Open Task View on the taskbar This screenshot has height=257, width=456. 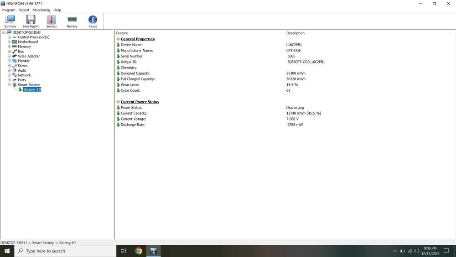[x=123, y=251]
